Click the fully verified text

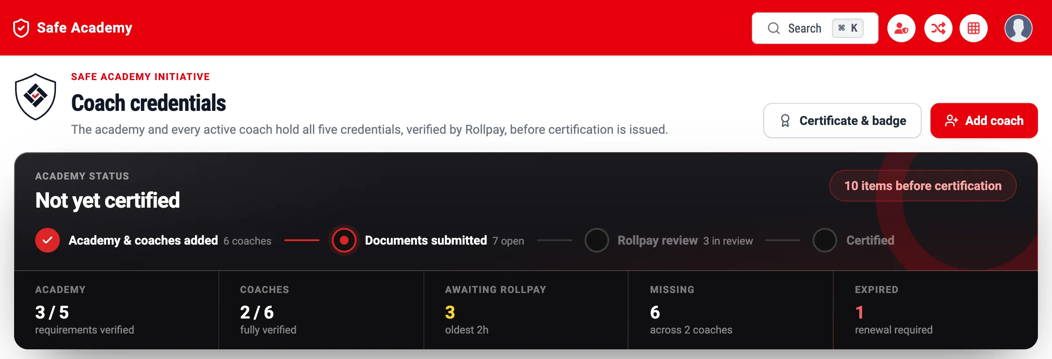click(268, 330)
